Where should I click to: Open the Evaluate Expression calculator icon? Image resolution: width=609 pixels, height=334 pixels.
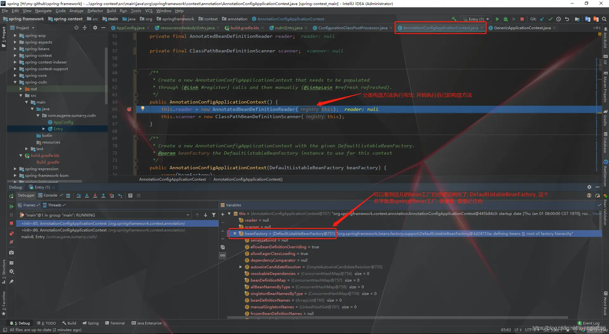[130, 196]
